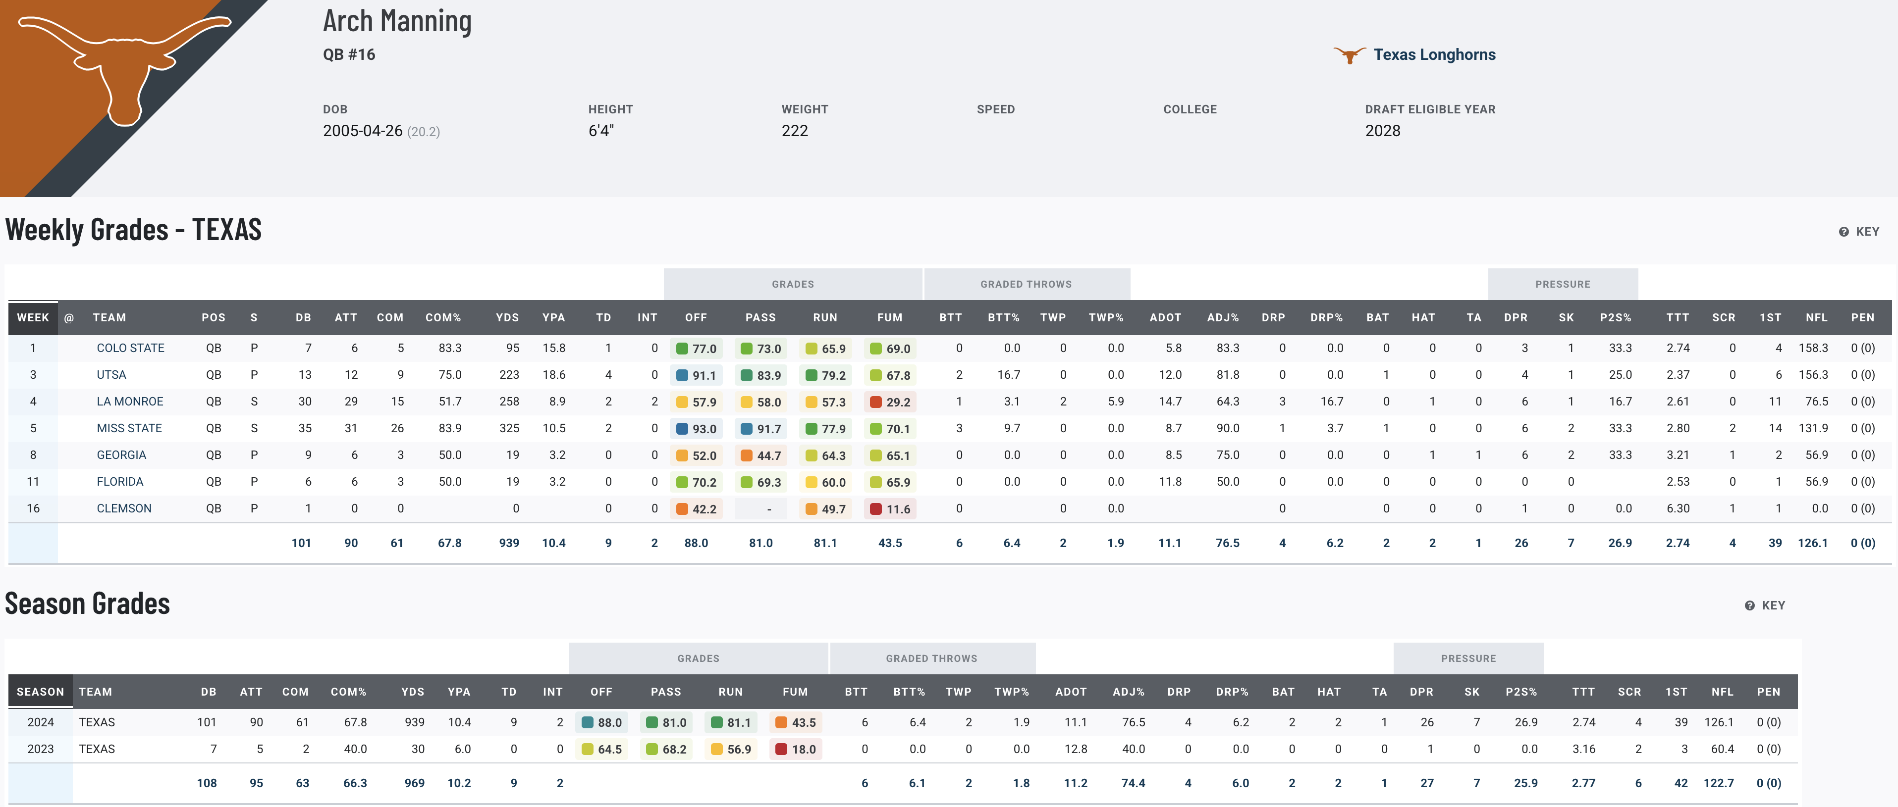Open the COLO STATE game link
The width and height of the screenshot is (1898, 807).
coord(130,348)
